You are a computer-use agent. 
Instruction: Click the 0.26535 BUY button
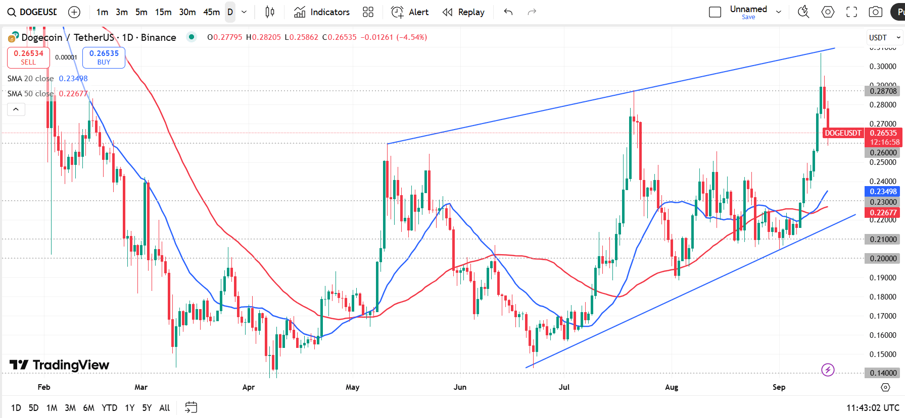[104, 57]
